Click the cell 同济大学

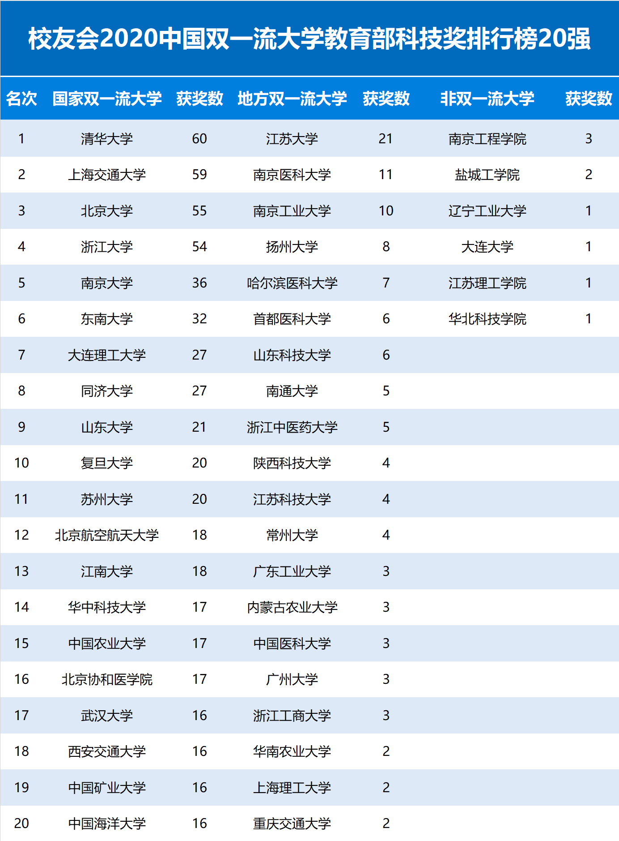pyautogui.click(x=107, y=391)
